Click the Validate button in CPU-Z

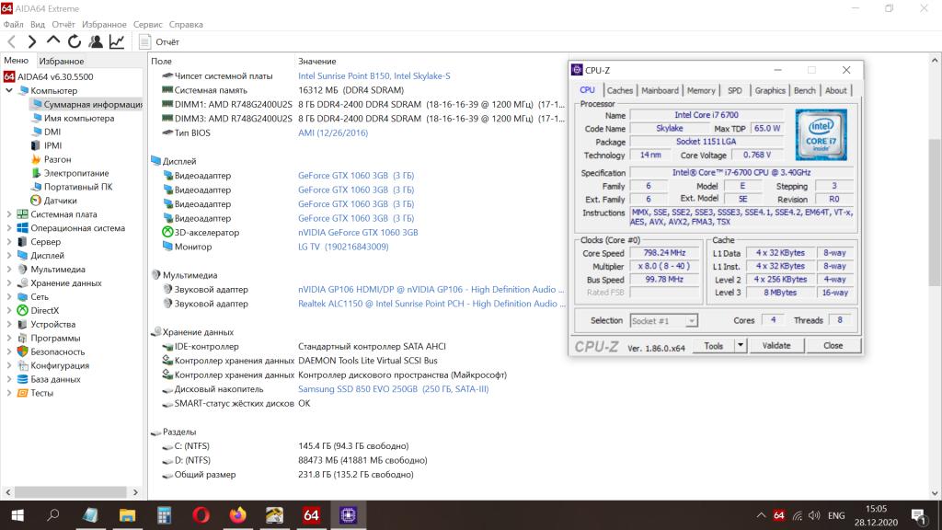pyautogui.click(x=776, y=346)
